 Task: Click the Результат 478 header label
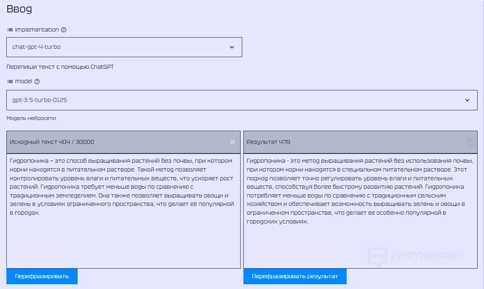pyautogui.click(x=269, y=142)
